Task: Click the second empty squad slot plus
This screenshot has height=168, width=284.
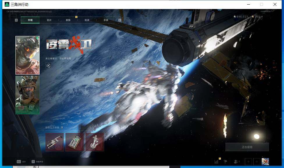Action: click(x=256, y=162)
